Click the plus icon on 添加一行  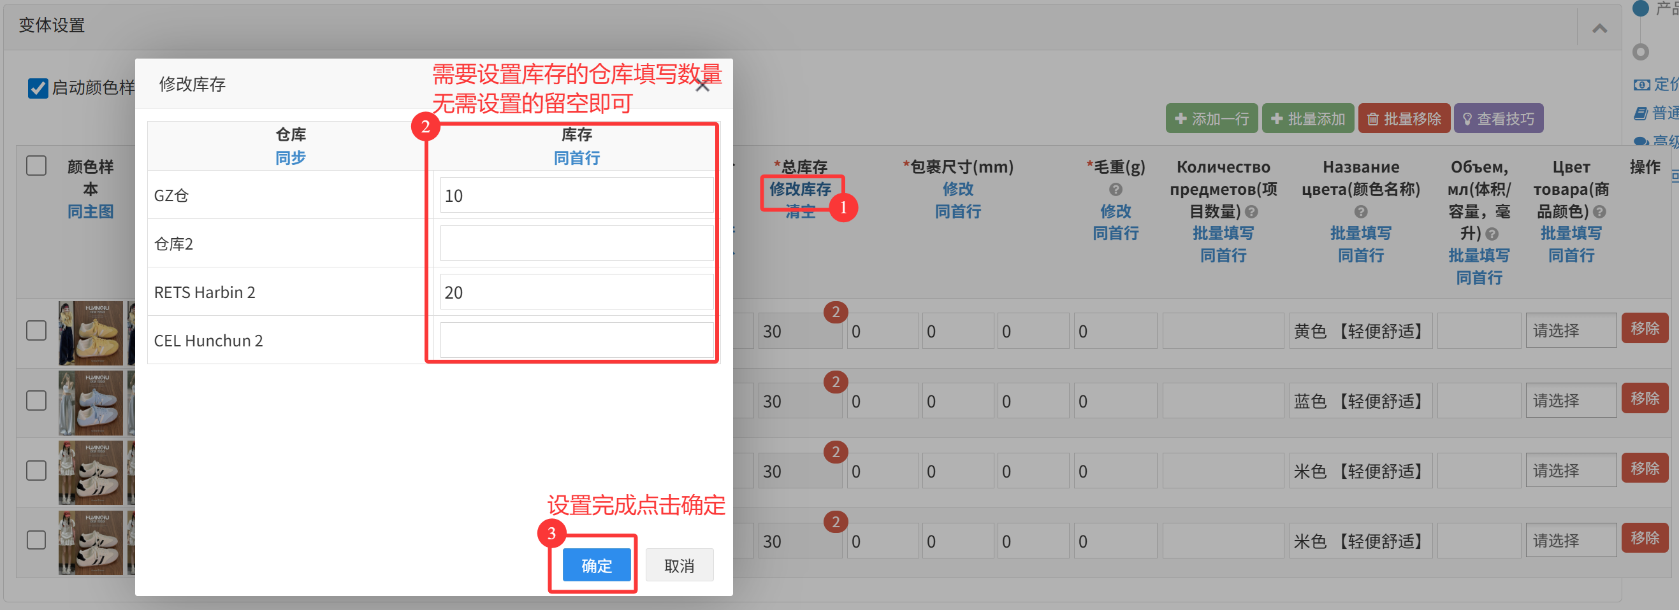(1180, 118)
